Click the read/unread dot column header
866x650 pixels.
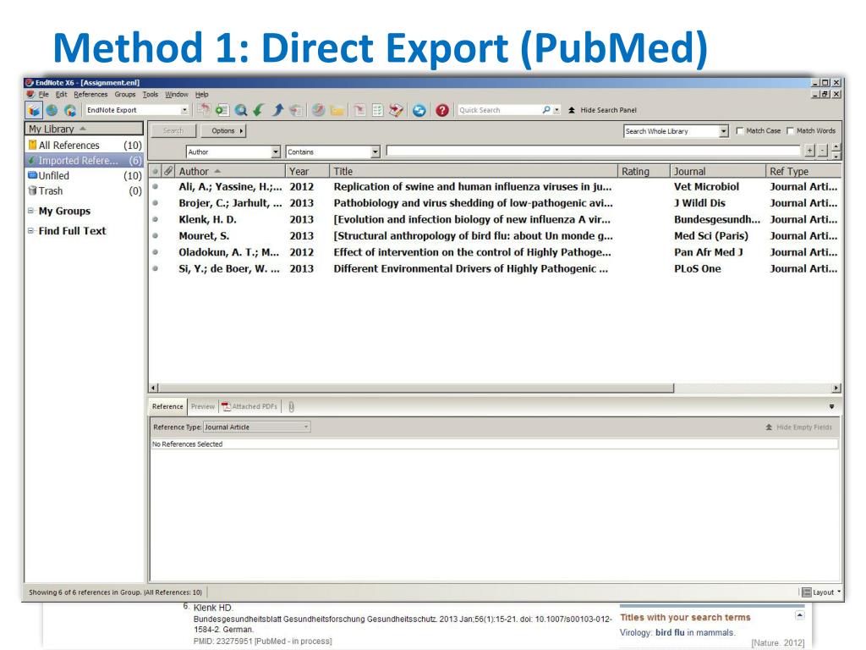156,171
